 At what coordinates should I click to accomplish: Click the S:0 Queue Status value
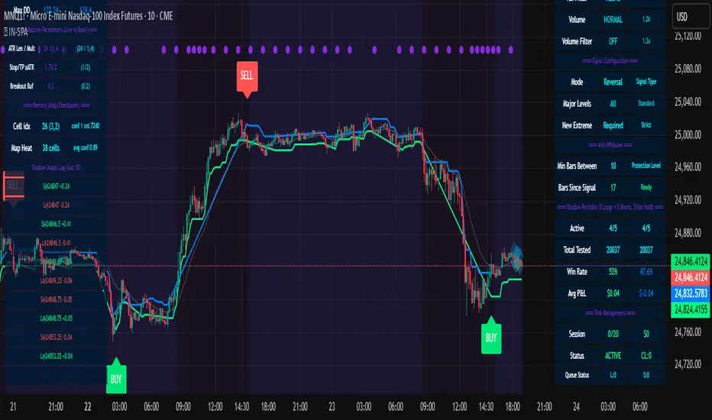pos(646,375)
